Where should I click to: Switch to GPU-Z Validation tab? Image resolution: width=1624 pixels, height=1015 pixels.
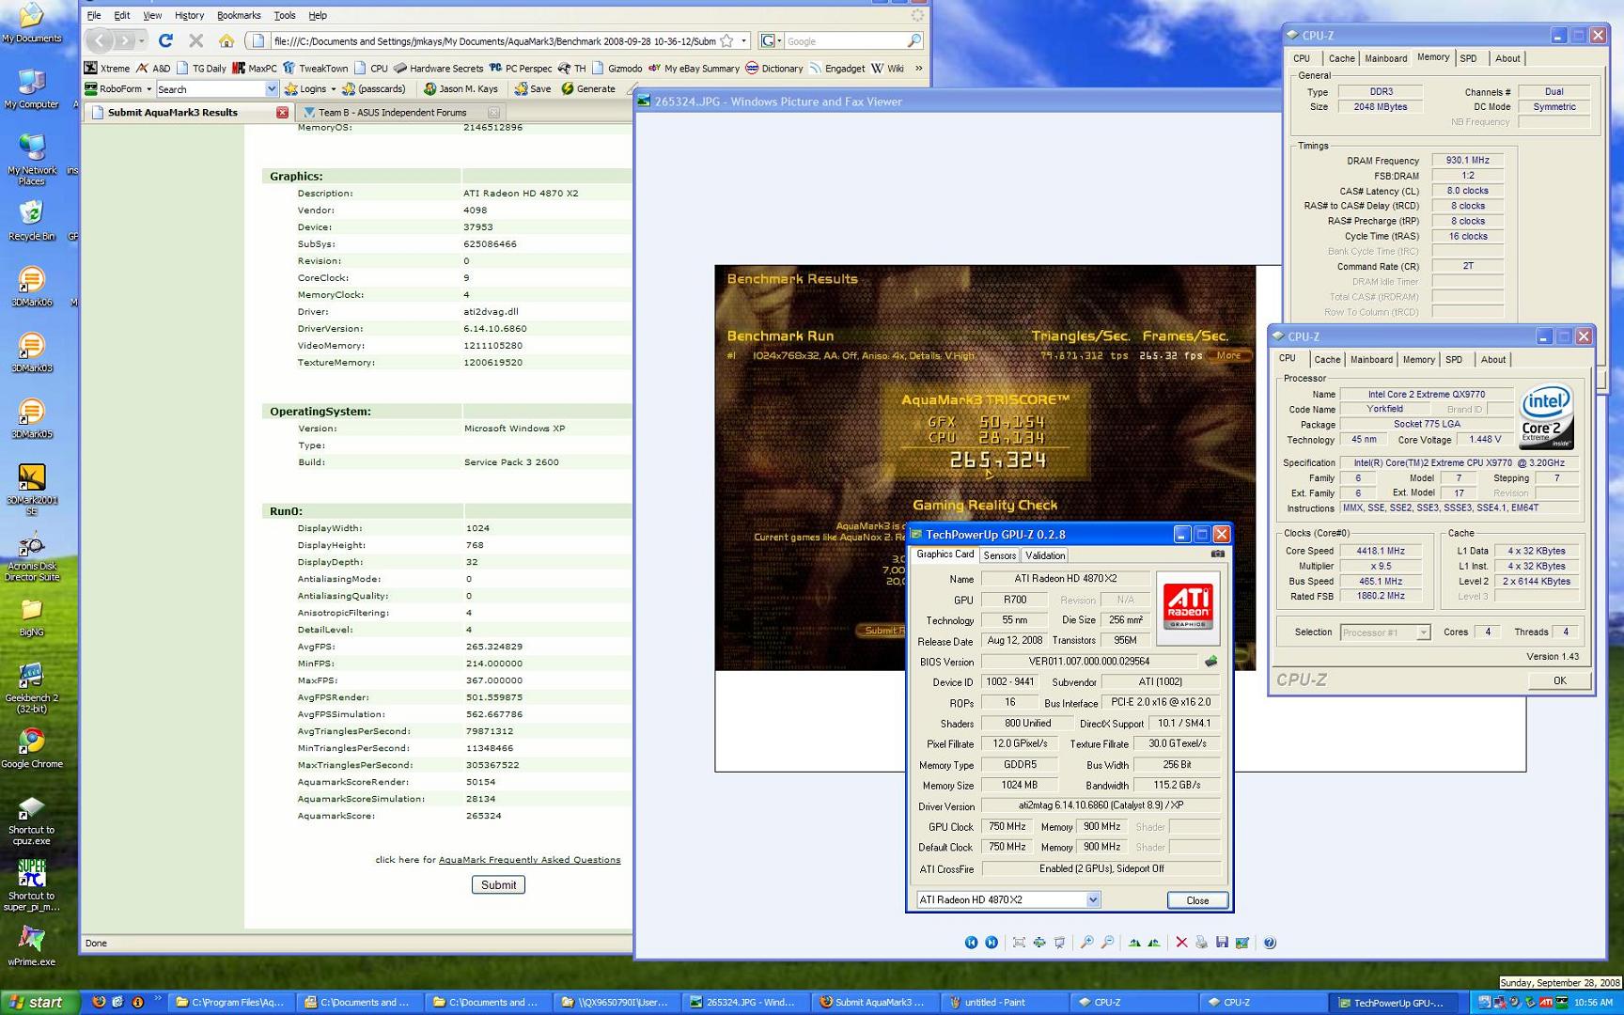click(1045, 555)
